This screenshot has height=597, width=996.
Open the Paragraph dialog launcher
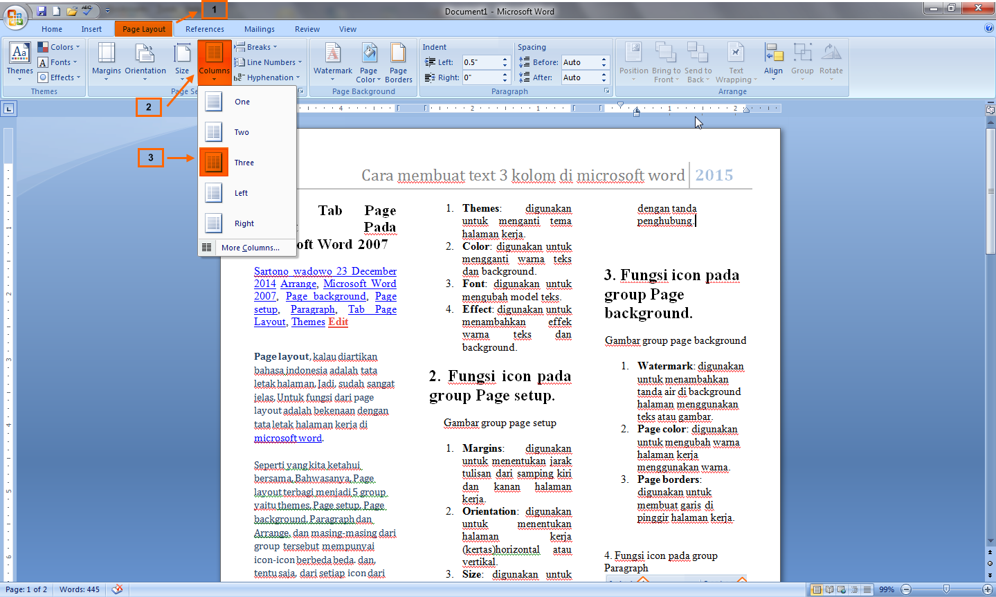(607, 91)
